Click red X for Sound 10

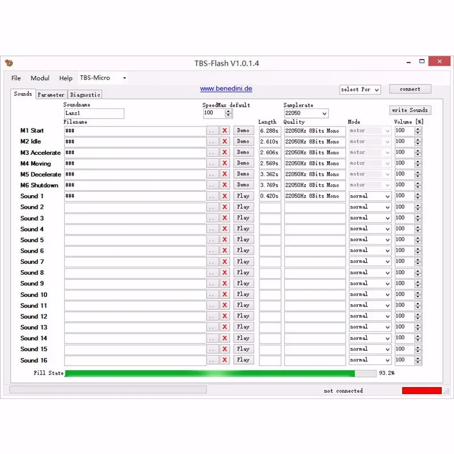click(x=224, y=295)
